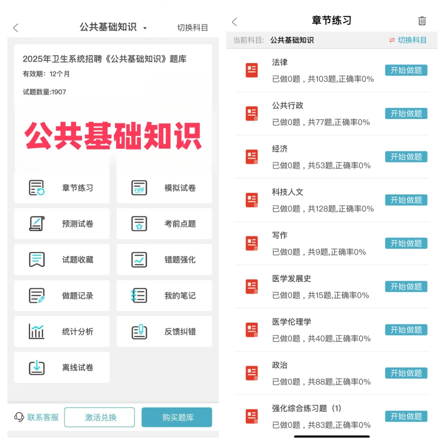
Task: Tap 切换科目 on the chapter practice page
Action: pos(412,41)
